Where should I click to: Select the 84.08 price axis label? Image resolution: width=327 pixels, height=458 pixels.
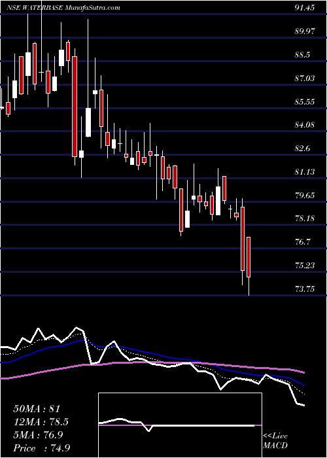305,125
